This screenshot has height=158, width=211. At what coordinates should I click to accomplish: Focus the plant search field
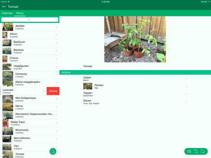[x=30, y=19]
